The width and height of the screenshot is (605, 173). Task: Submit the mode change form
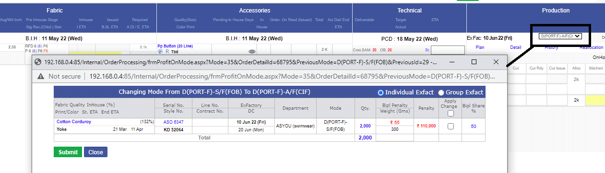pos(68,152)
